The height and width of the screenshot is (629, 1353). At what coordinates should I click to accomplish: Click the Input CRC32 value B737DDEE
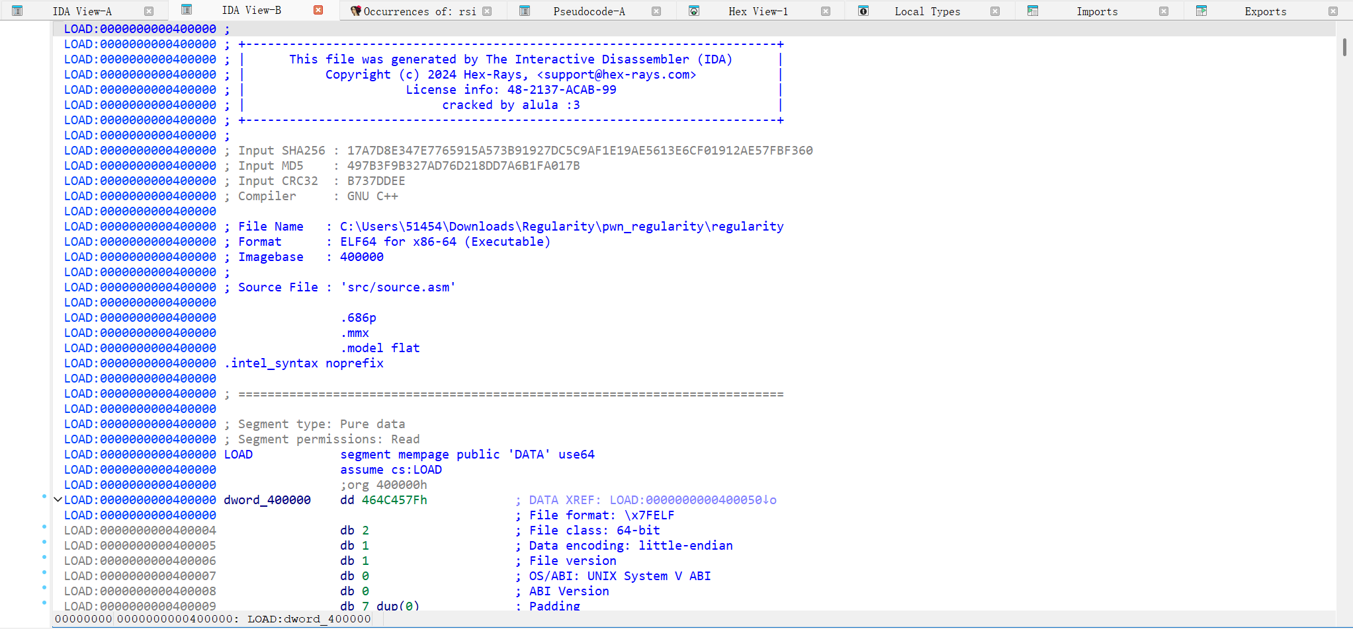(376, 181)
